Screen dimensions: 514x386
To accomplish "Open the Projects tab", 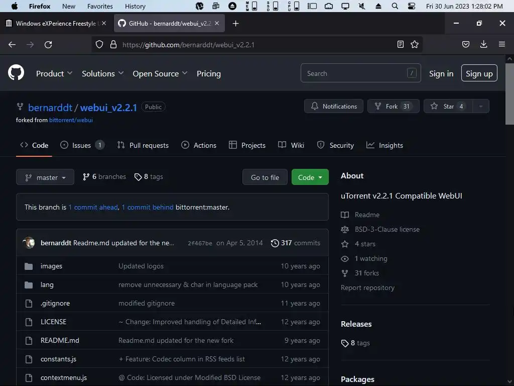I will (247, 145).
